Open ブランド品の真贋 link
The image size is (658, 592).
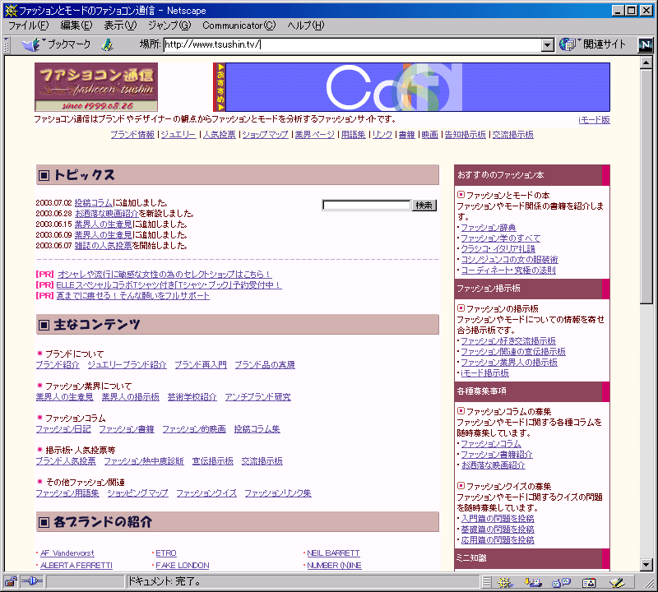tap(265, 364)
